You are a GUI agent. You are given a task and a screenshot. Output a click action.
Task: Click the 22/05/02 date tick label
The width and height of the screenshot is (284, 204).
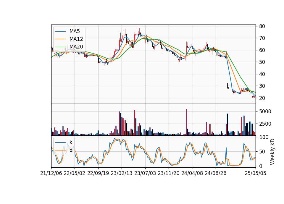(x=75, y=173)
